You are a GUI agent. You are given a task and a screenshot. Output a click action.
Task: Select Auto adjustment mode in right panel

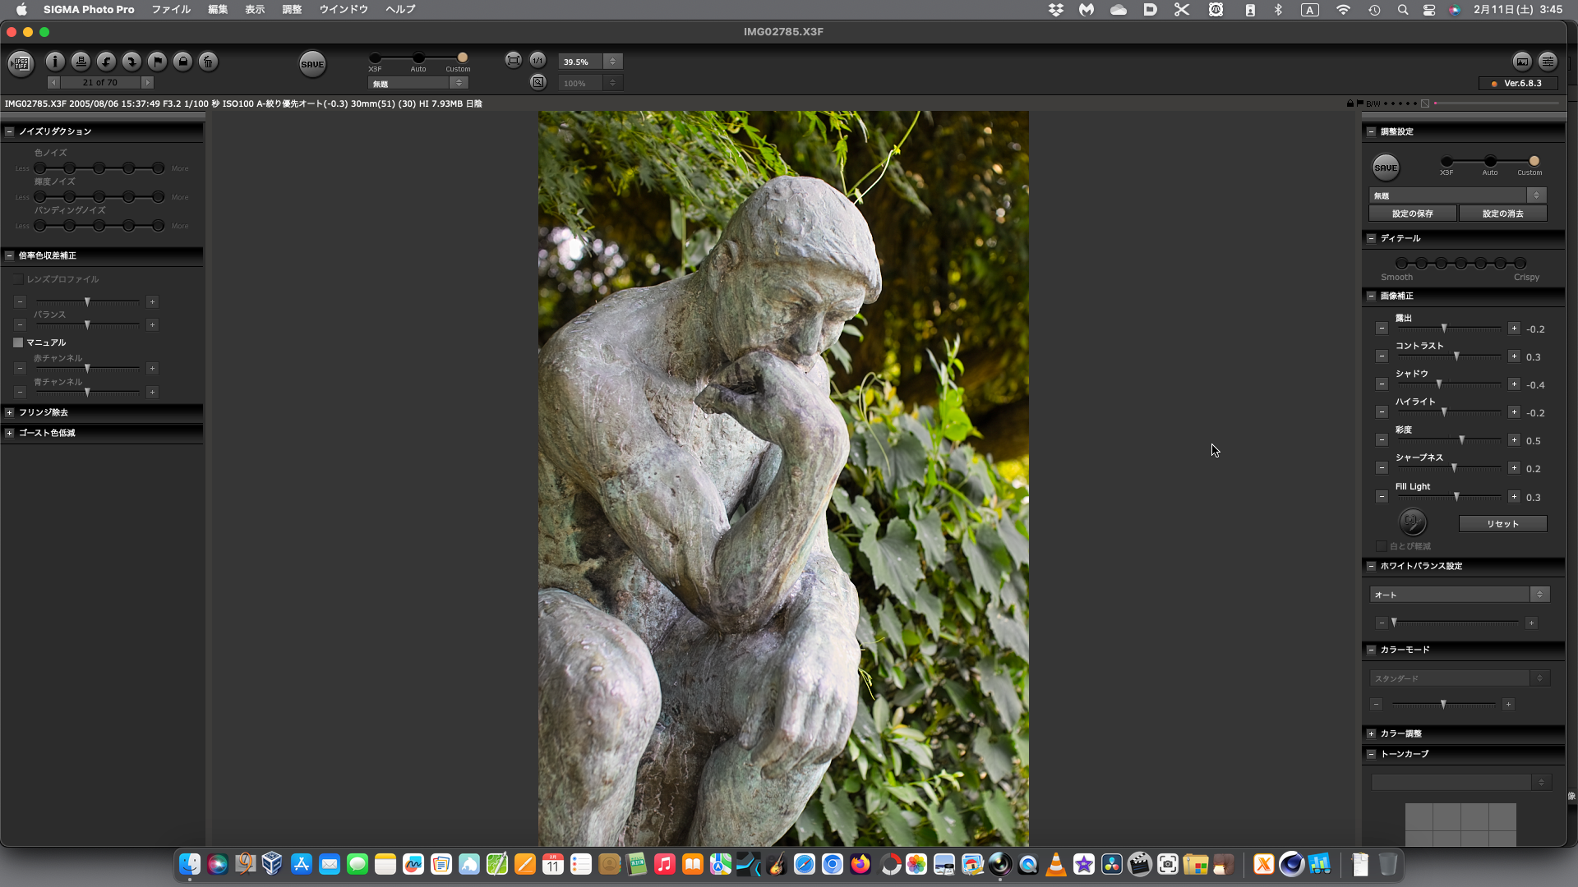1490,161
